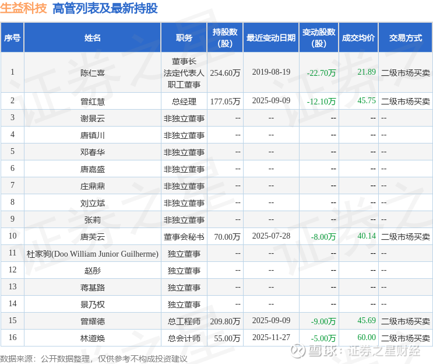433x364 pixels.
Task: Click the 交易方式 column header
Action: point(406,38)
